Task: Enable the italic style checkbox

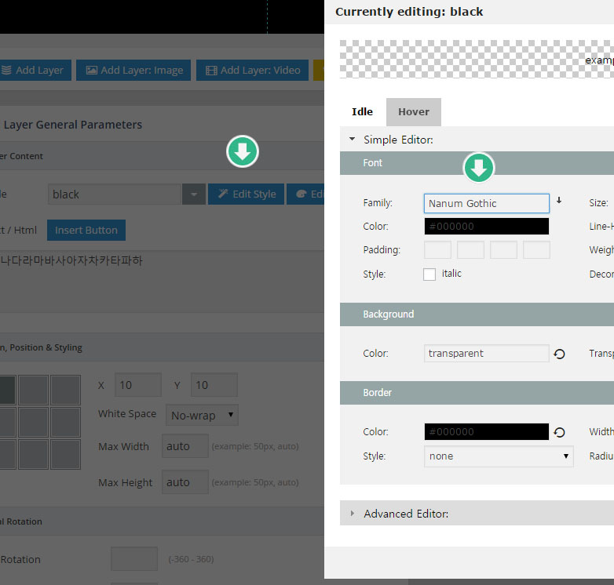Action: point(429,274)
